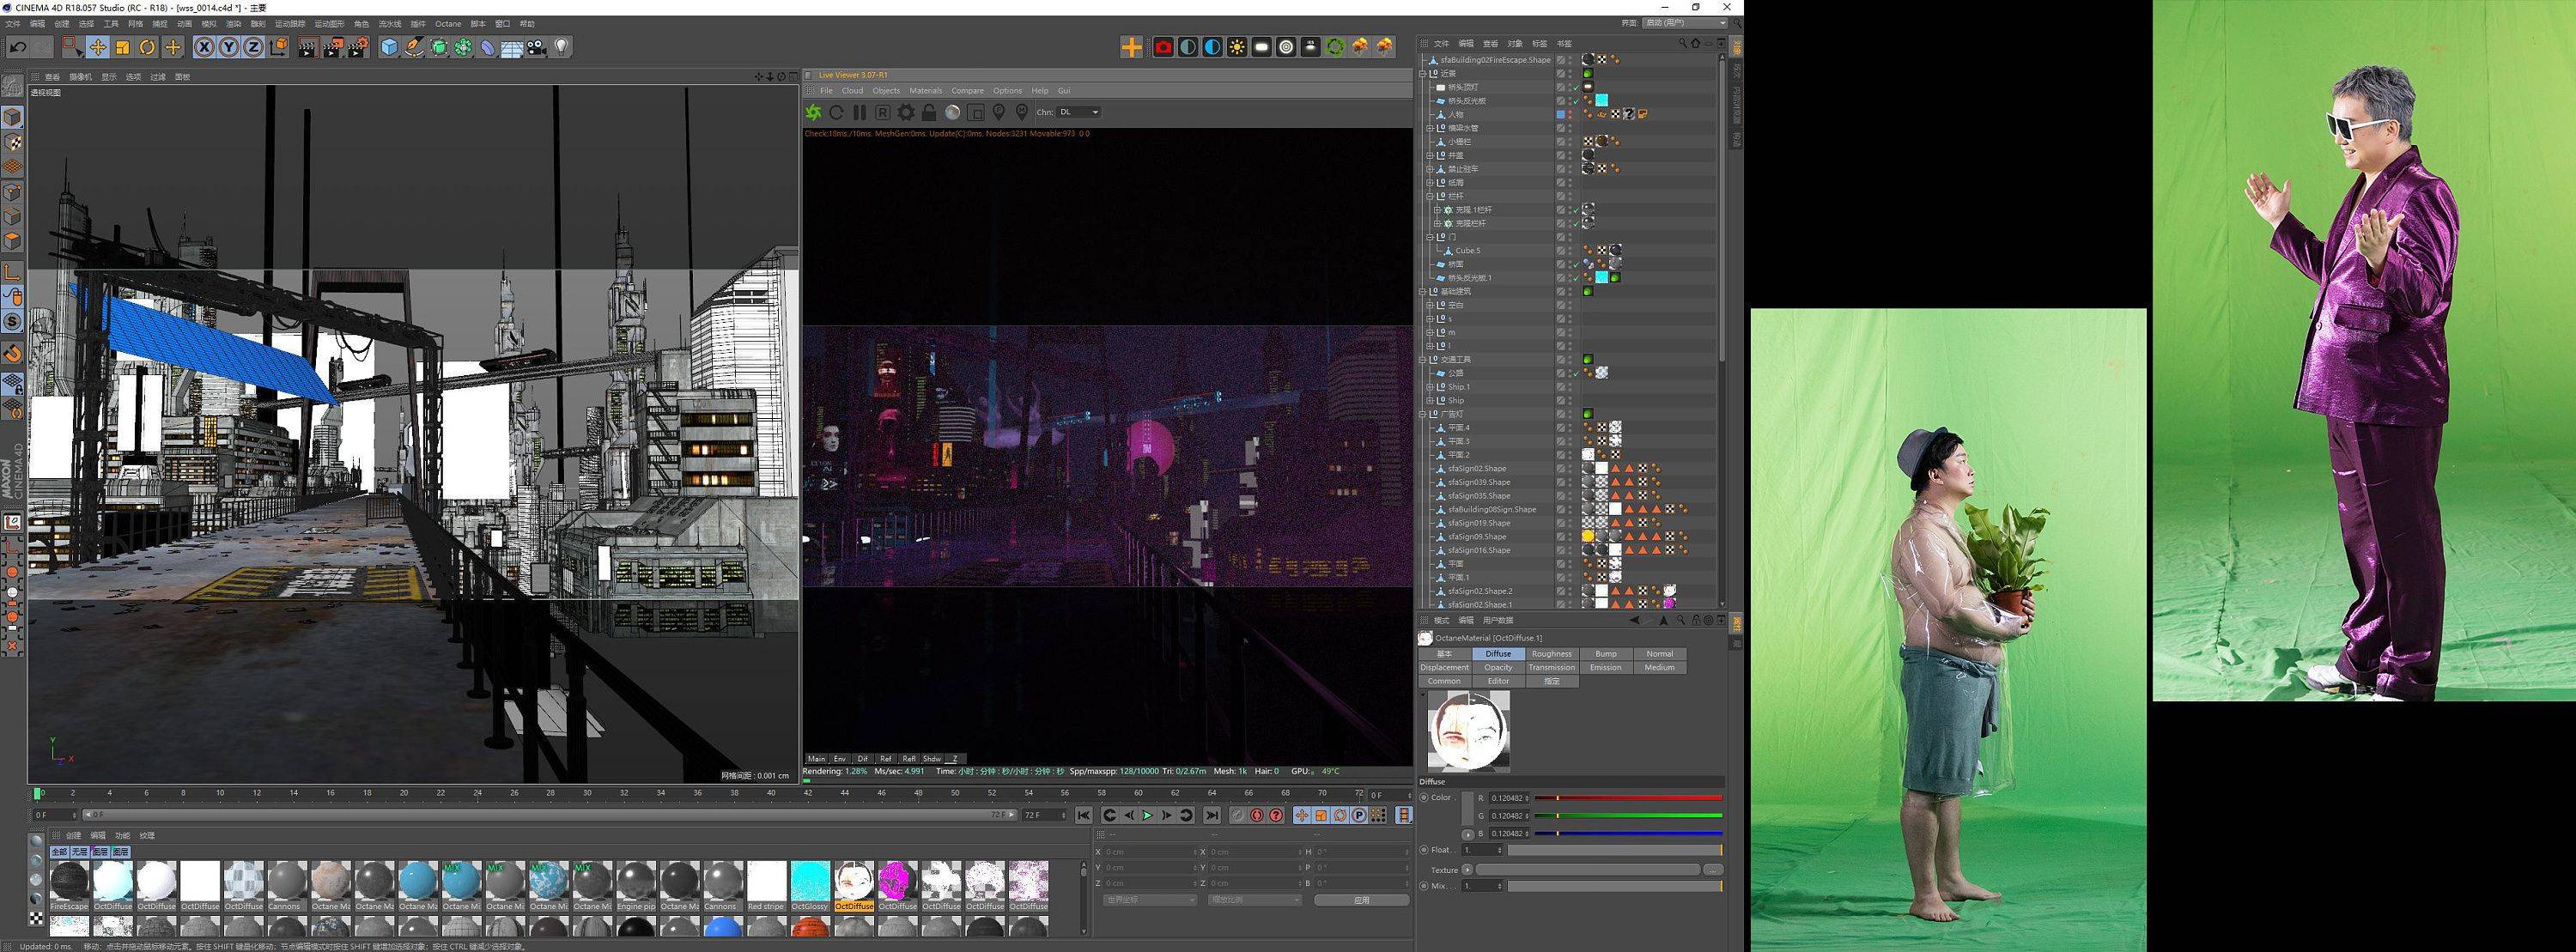
Task: Select the Rotate tool in top toolbar
Action: (x=147, y=47)
